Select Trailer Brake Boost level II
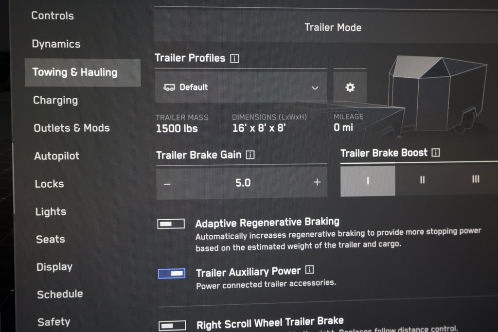 (x=422, y=180)
